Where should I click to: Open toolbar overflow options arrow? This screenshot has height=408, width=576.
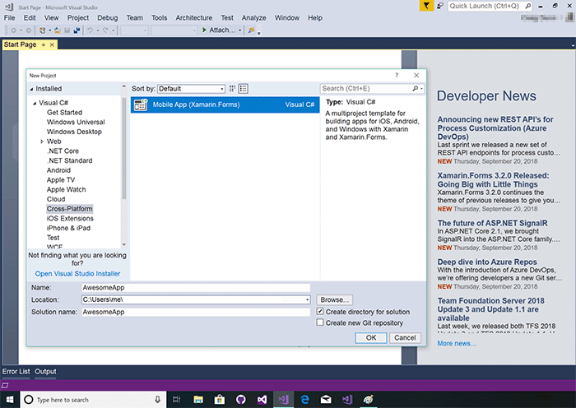[259, 33]
